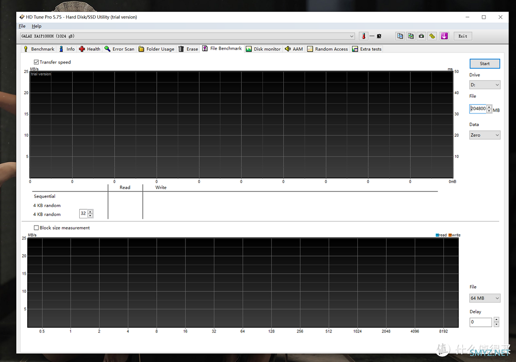Open the Help menu
The width and height of the screenshot is (516, 362).
36,26
